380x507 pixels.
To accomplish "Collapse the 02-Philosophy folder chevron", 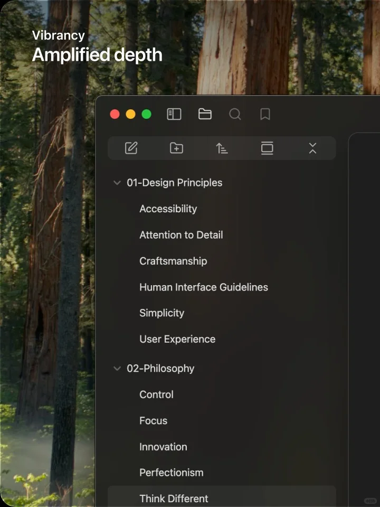I will pyautogui.click(x=117, y=368).
